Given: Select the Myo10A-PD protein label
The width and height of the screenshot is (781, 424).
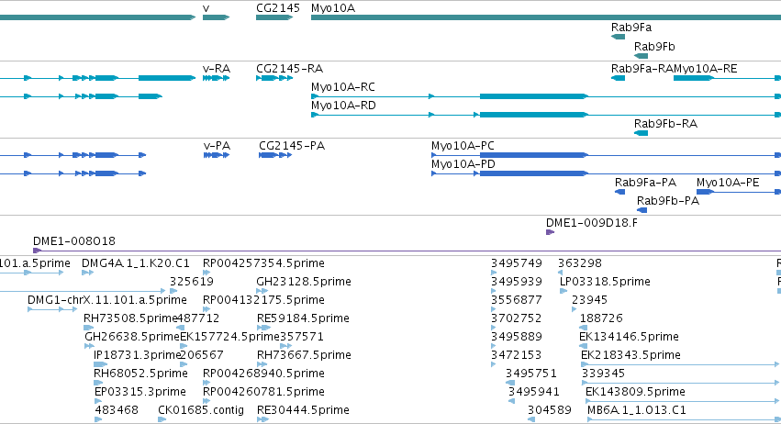Looking at the screenshot, I should click(463, 164).
